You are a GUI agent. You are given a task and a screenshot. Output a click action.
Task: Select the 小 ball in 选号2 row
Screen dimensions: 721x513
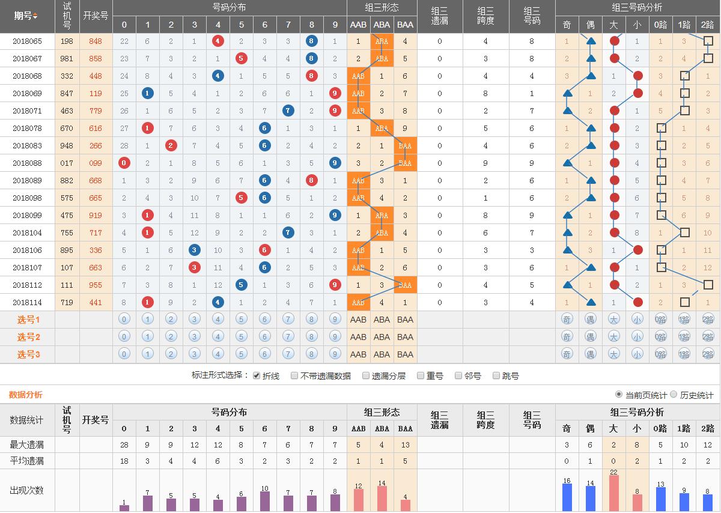[637, 337]
